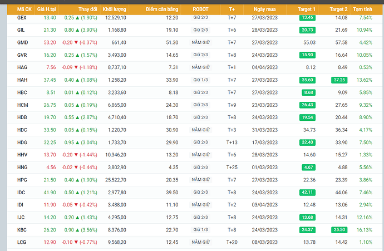Click the Ngày mua column header
The height and width of the screenshot is (251, 384).
pyautogui.click(x=263, y=10)
